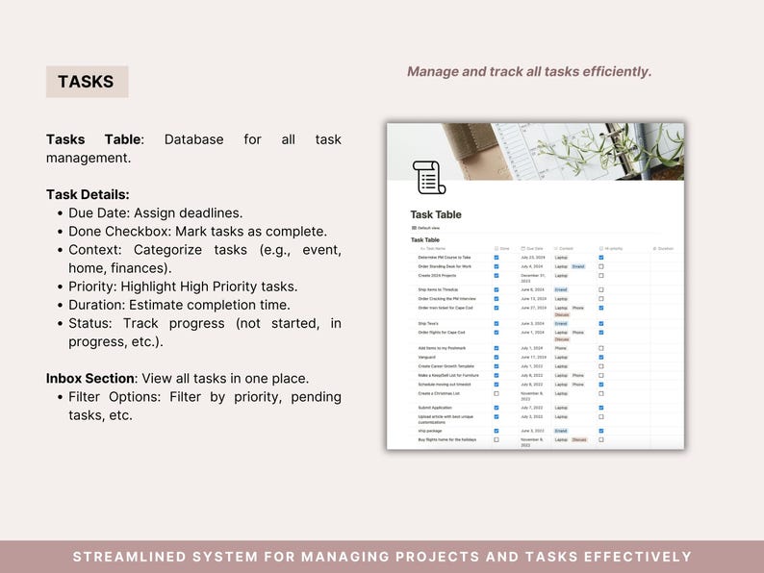Uncheck Done for Order Cracking the PM Interview
This screenshot has width=764, height=573.
pos(496,299)
